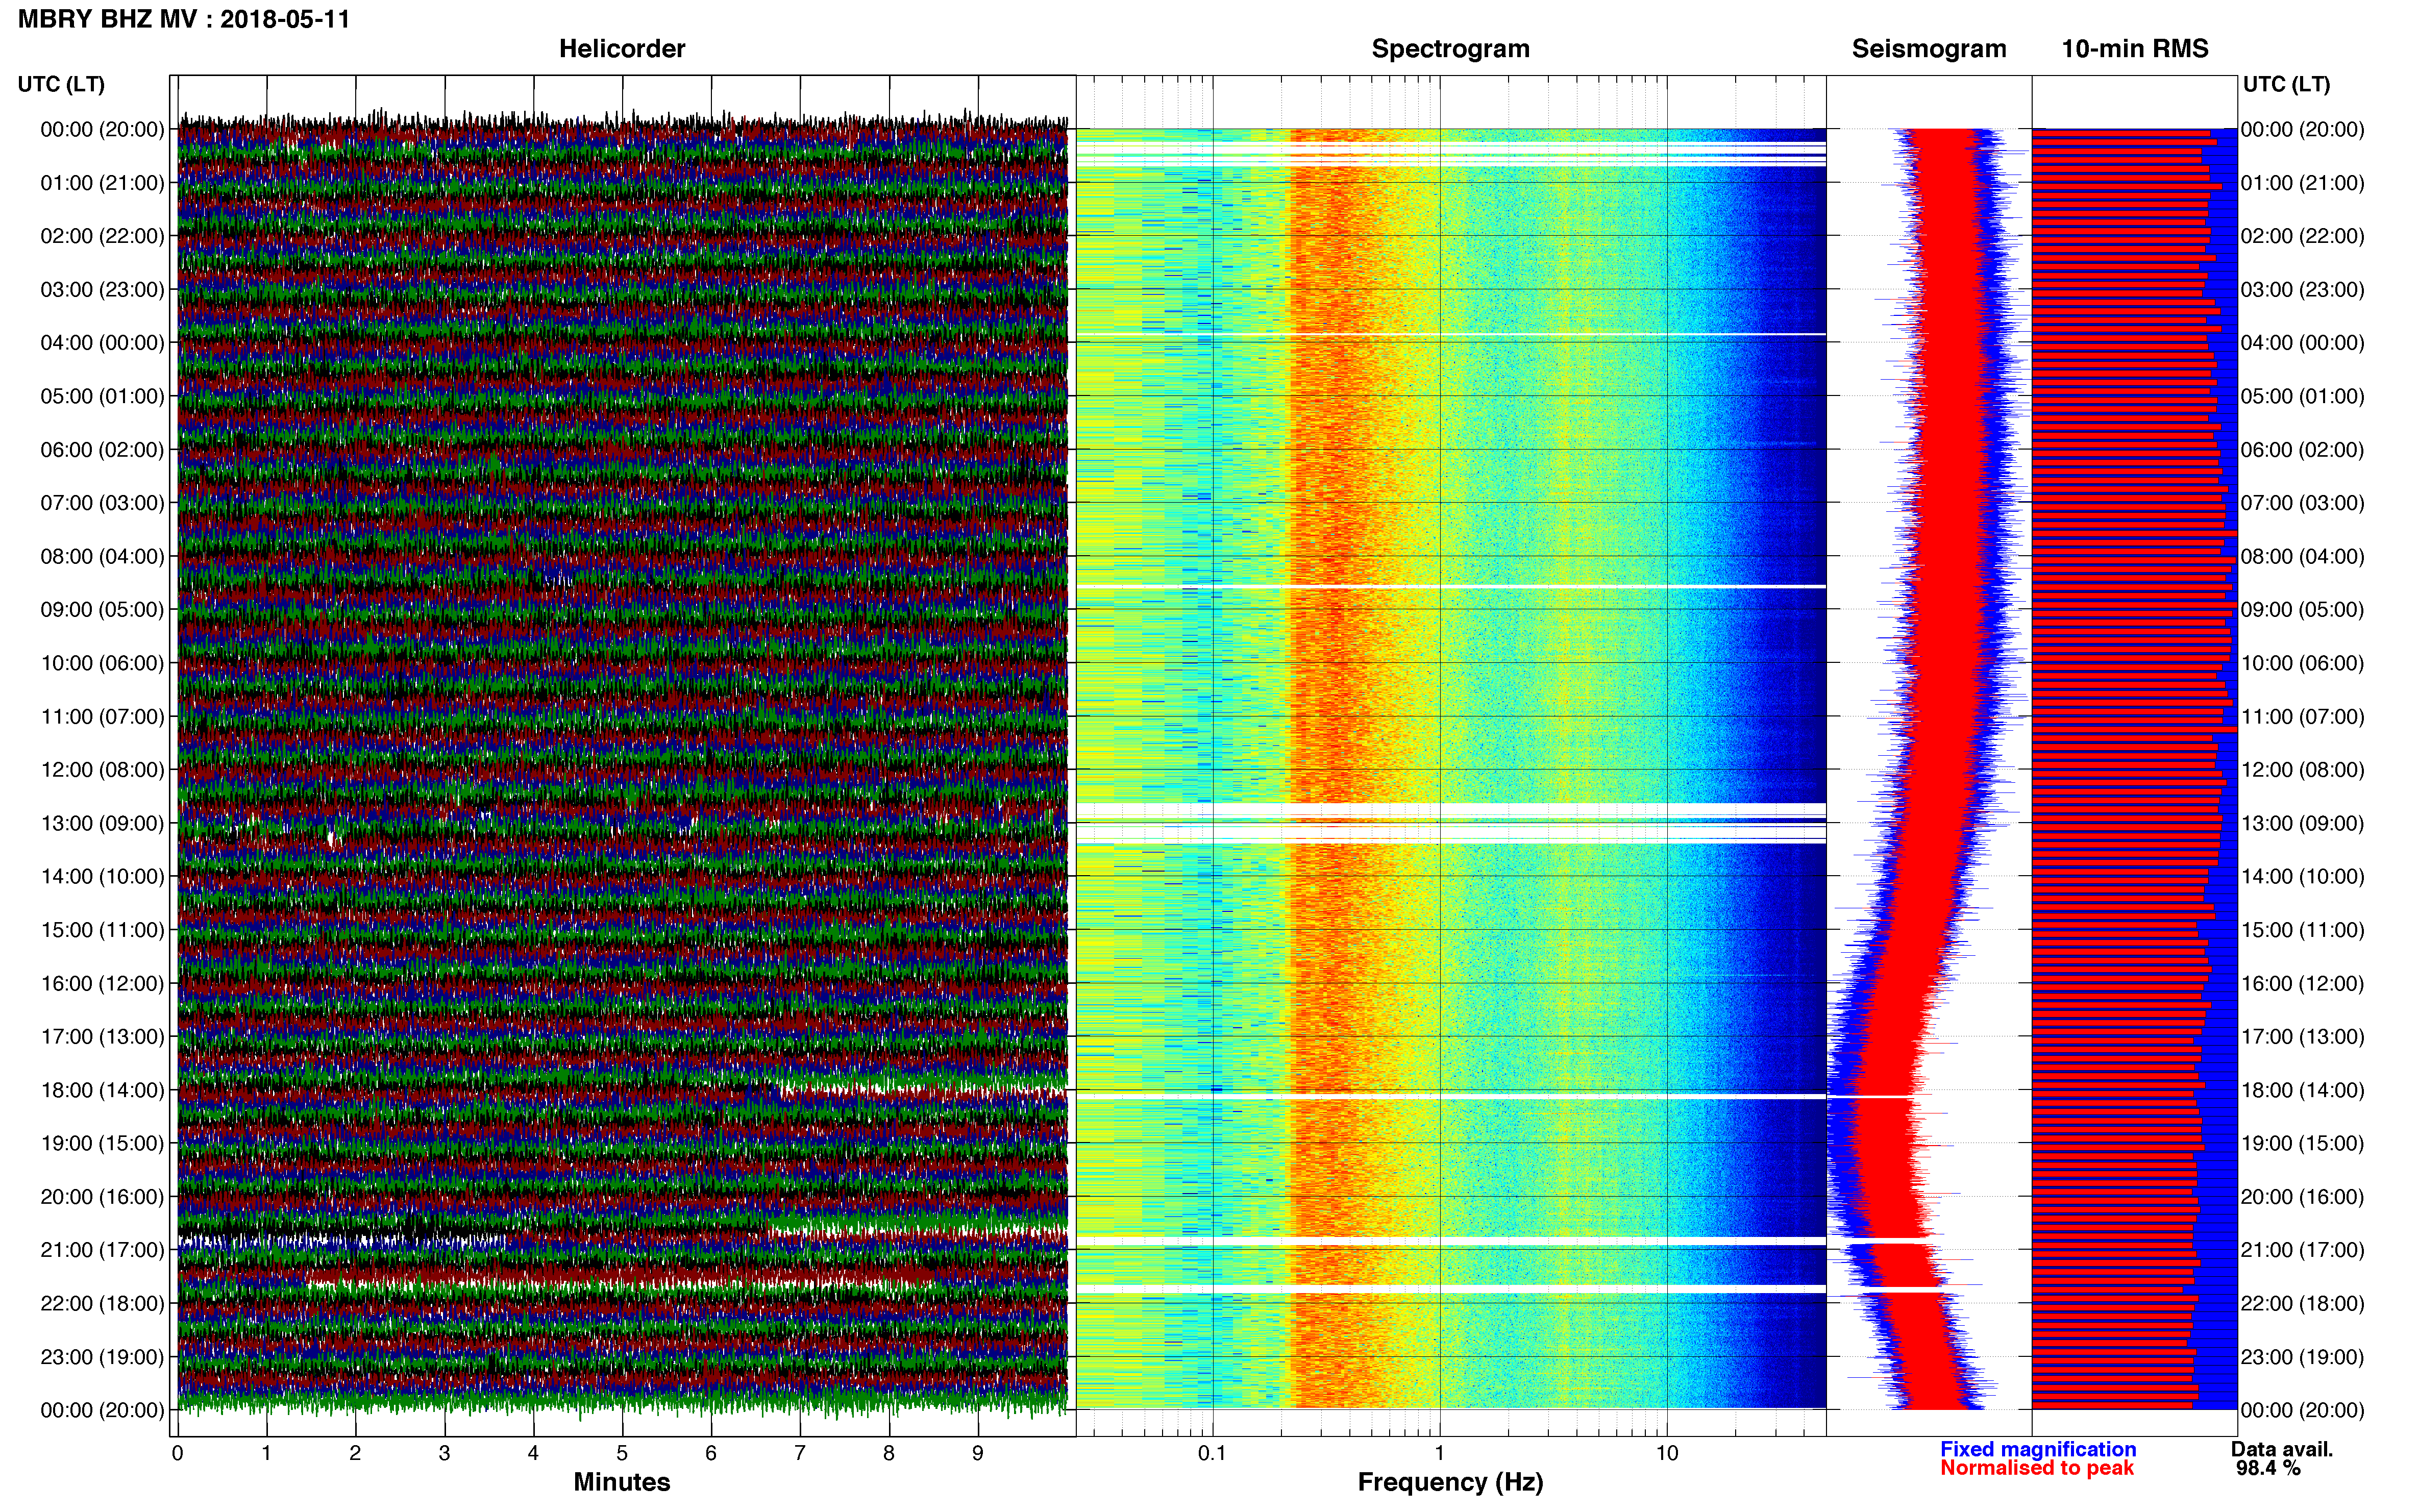Click 03:00 (23:00) on the Helicorder time axis
This screenshot has width=2419, height=1512.
[102, 290]
